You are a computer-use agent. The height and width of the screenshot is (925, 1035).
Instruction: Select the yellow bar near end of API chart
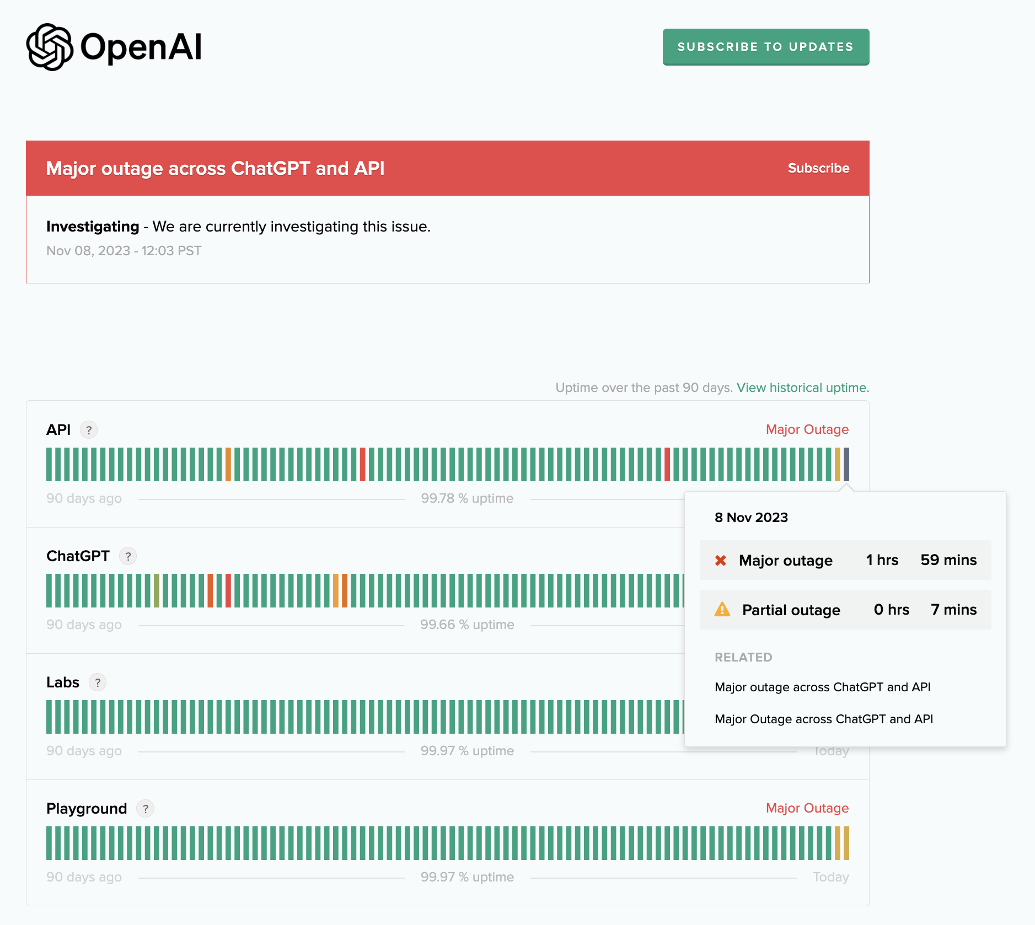(838, 465)
